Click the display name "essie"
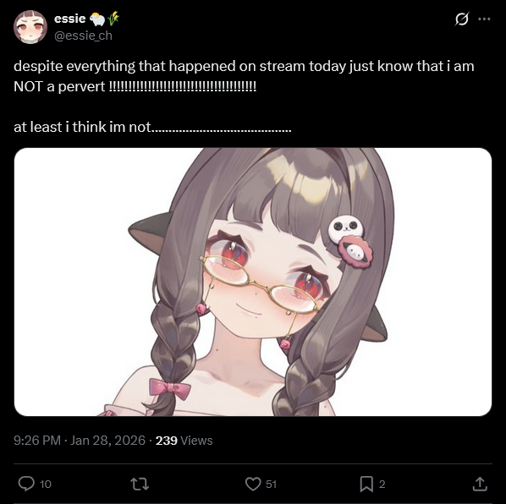506x504 pixels. pyautogui.click(x=69, y=19)
